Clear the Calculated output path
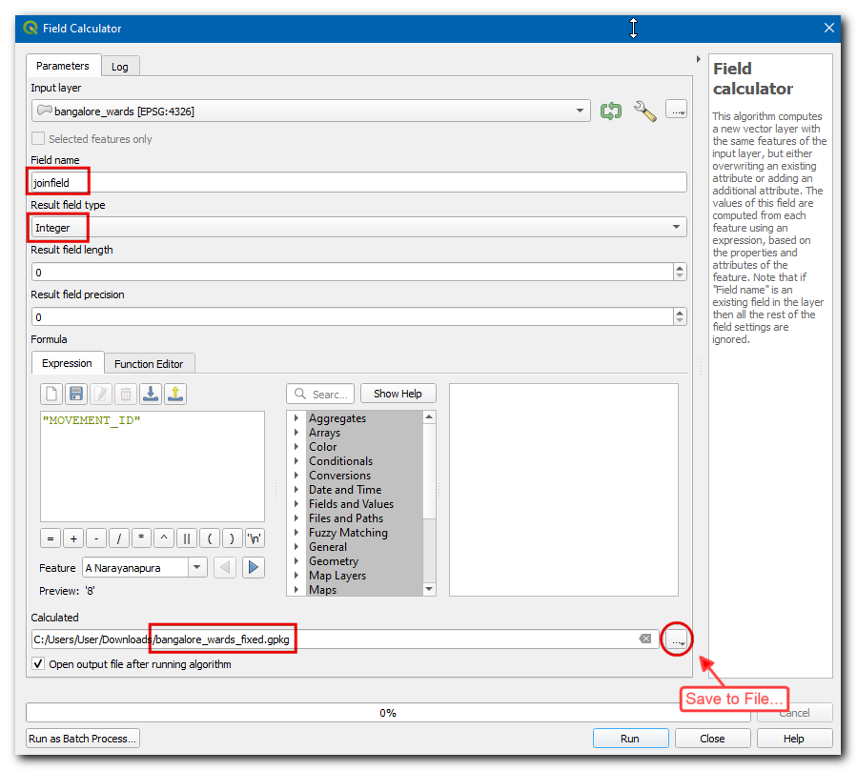The width and height of the screenshot is (857, 771). point(645,639)
